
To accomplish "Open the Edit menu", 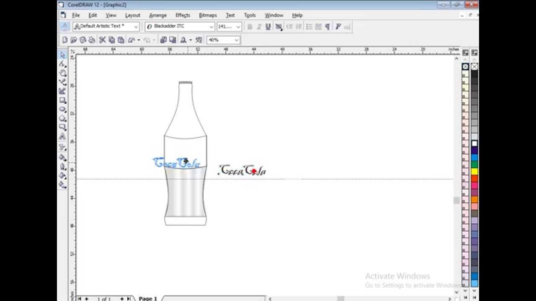I will point(93,15).
